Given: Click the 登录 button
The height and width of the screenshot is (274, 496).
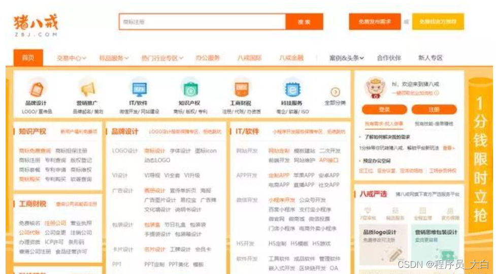Looking at the screenshot, I should [384, 109].
